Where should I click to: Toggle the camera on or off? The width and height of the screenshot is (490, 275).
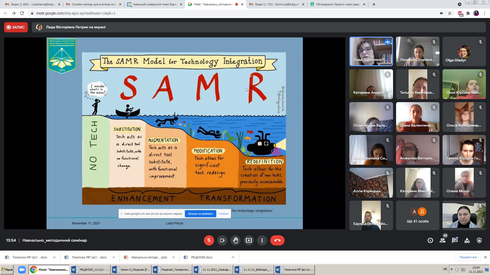222,240
